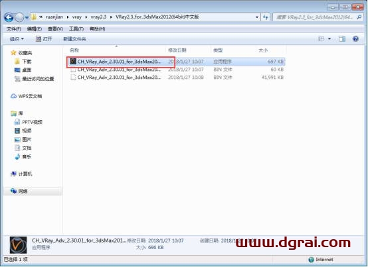The width and height of the screenshot is (368, 267).
Task: Click the 下载 folder icon
Action: (17, 62)
